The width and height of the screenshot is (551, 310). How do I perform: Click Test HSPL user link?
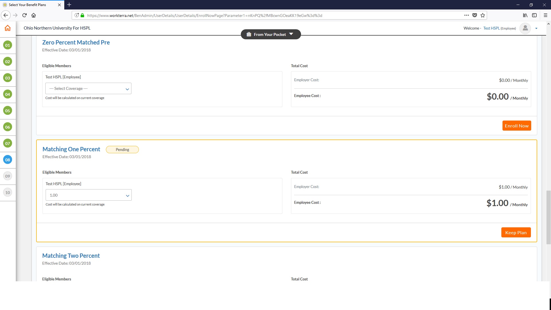pos(491,28)
